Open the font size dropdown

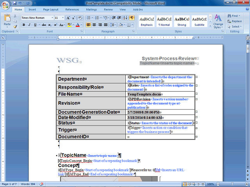pyautogui.click(x=62, y=18)
